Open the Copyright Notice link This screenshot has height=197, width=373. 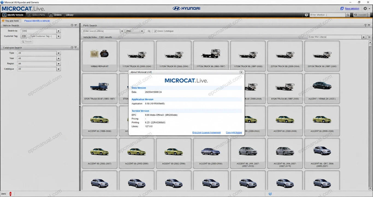[x=234, y=133]
